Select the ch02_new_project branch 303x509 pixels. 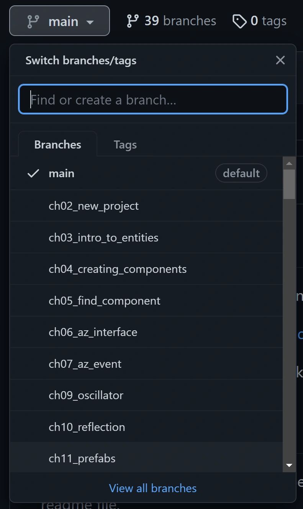point(94,206)
